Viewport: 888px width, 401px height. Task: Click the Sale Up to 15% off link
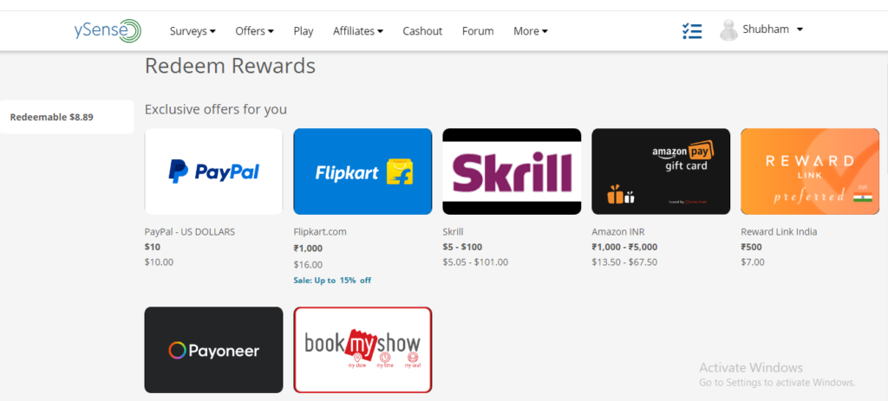pyautogui.click(x=332, y=280)
